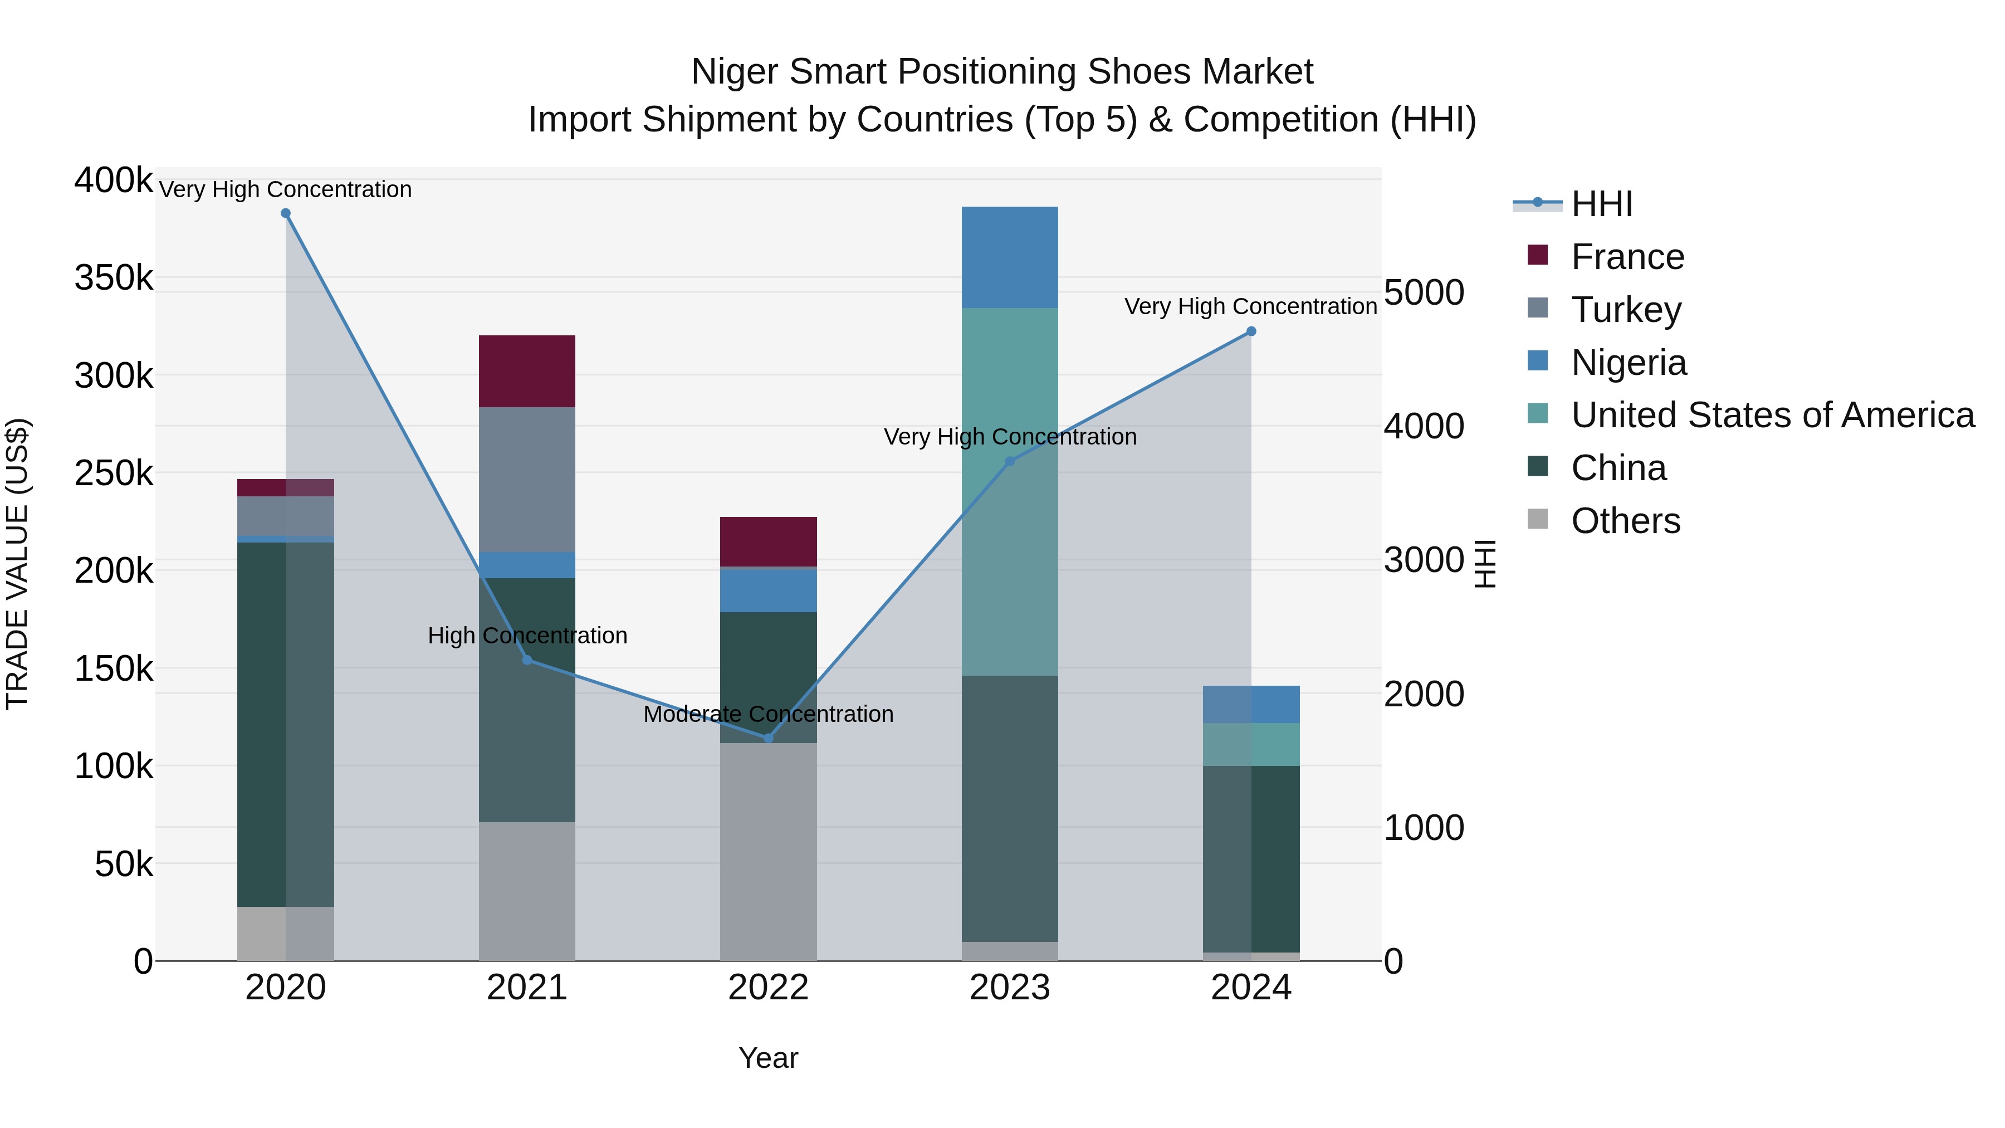This screenshot has width=2005, height=1128.
Task: Click the 2021 x-axis tick label
Action: [527, 988]
